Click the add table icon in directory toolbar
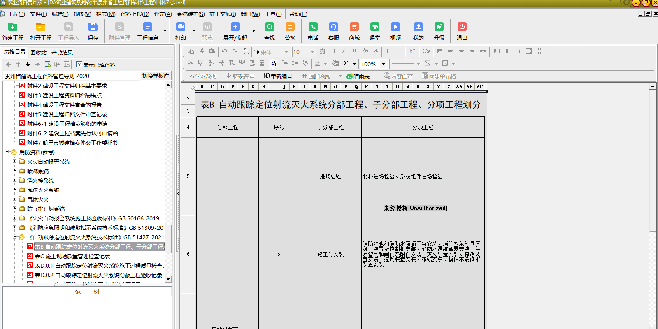Screen dimensions: 658x329 click(48, 65)
